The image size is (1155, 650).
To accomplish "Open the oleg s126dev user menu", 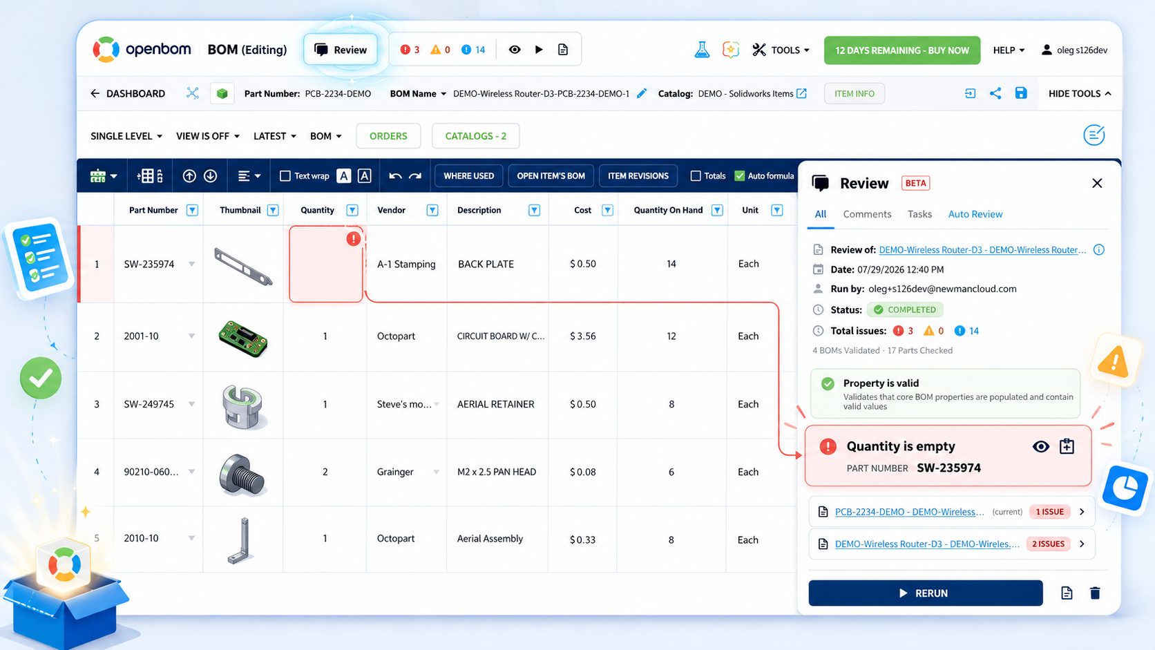I will click(1074, 50).
